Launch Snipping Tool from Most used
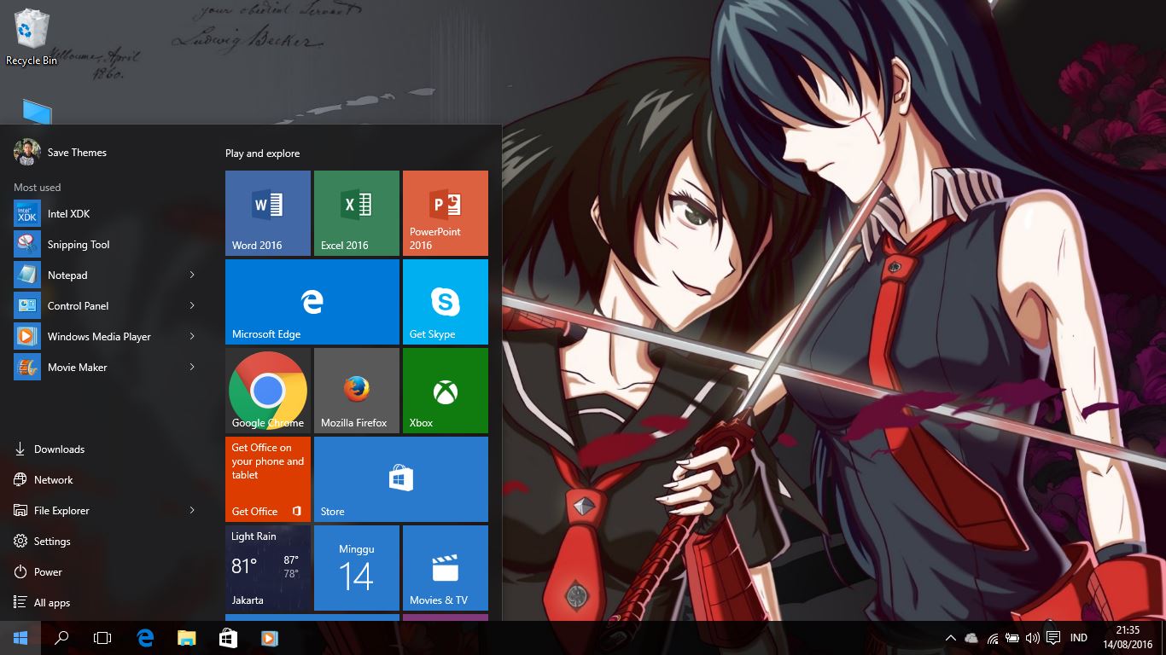Viewport: 1166px width, 655px height. [106, 244]
